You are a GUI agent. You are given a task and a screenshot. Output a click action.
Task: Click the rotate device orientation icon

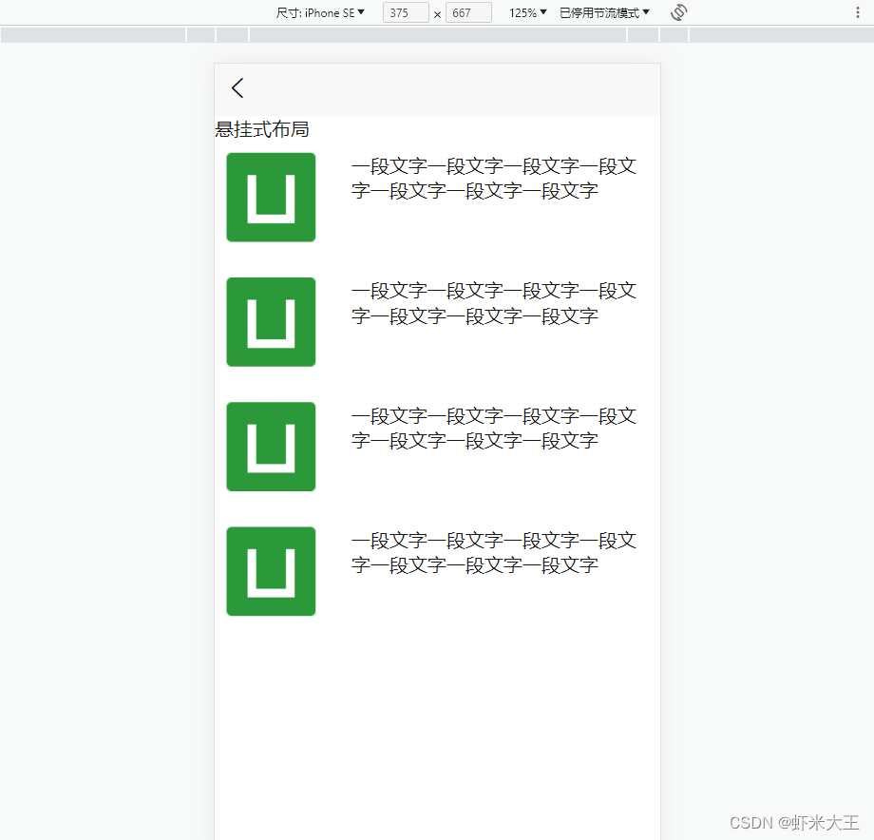click(x=679, y=12)
